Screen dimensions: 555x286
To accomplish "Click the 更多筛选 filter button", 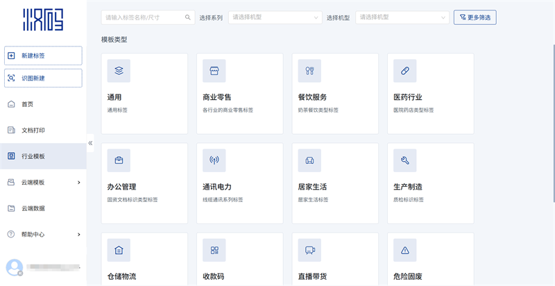I will click(475, 17).
